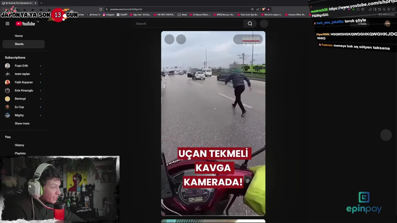Open the YouTube guide hamburger menu
Image resolution: width=397 pixels, height=223 pixels.
point(7,24)
